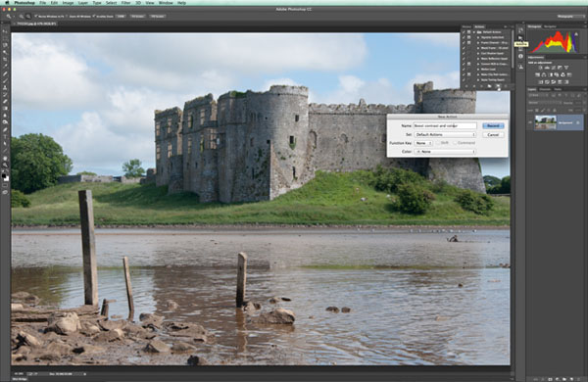Viewport: 588px width, 382px height.
Task: Toggle checkmark for Molten Lead action
Action: pyautogui.click(x=464, y=70)
